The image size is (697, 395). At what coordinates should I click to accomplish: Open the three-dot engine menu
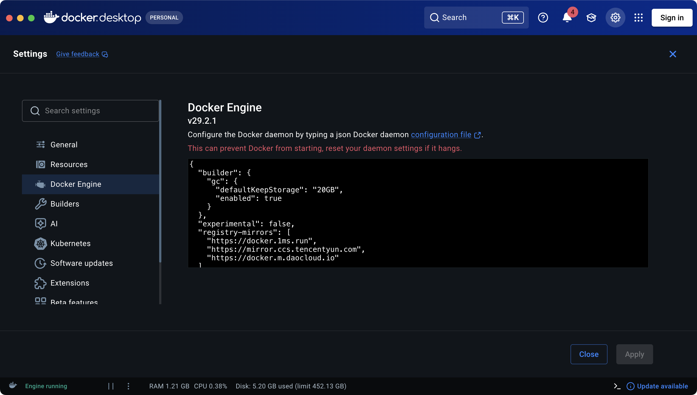[x=128, y=386]
